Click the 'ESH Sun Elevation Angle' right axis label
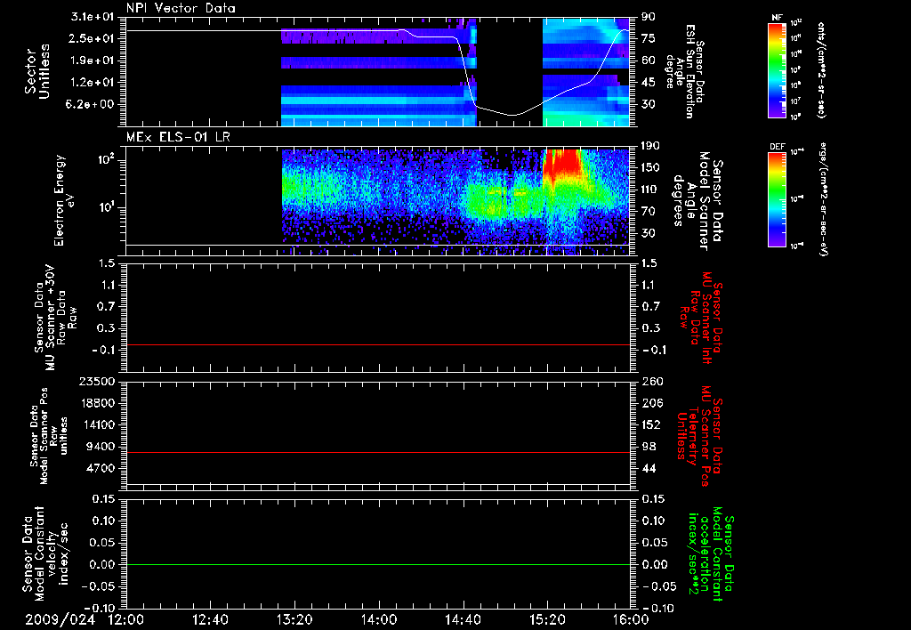This screenshot has height=630, width=911. click(x=684, y=71)
